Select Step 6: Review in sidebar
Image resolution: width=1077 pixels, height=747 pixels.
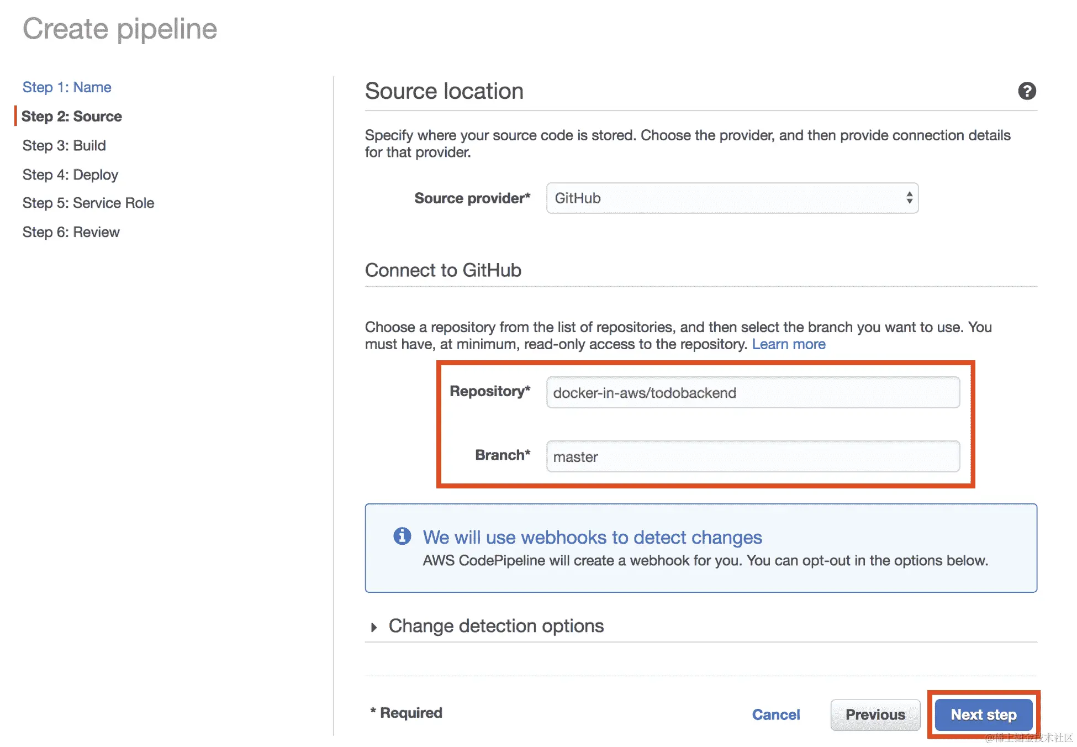point(71,233)
